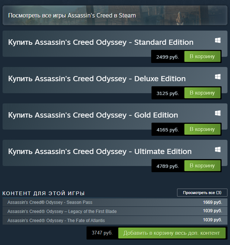Image resolution: width=230 pixels, height=245 pixels.
Task: Click the view all (3) DLC button
Action: [202, 193]
